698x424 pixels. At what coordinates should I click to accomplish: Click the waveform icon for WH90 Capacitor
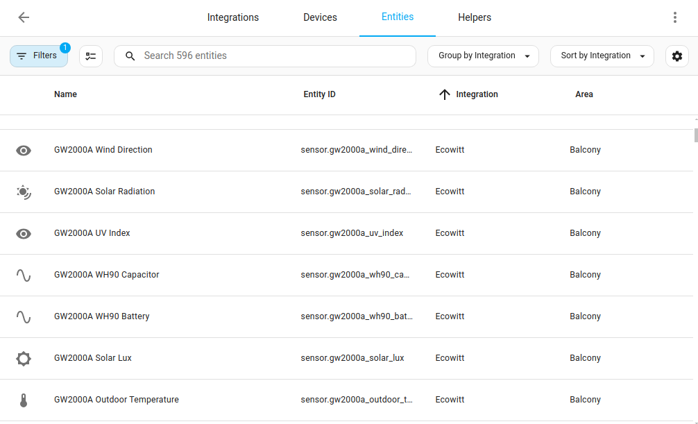24,275
